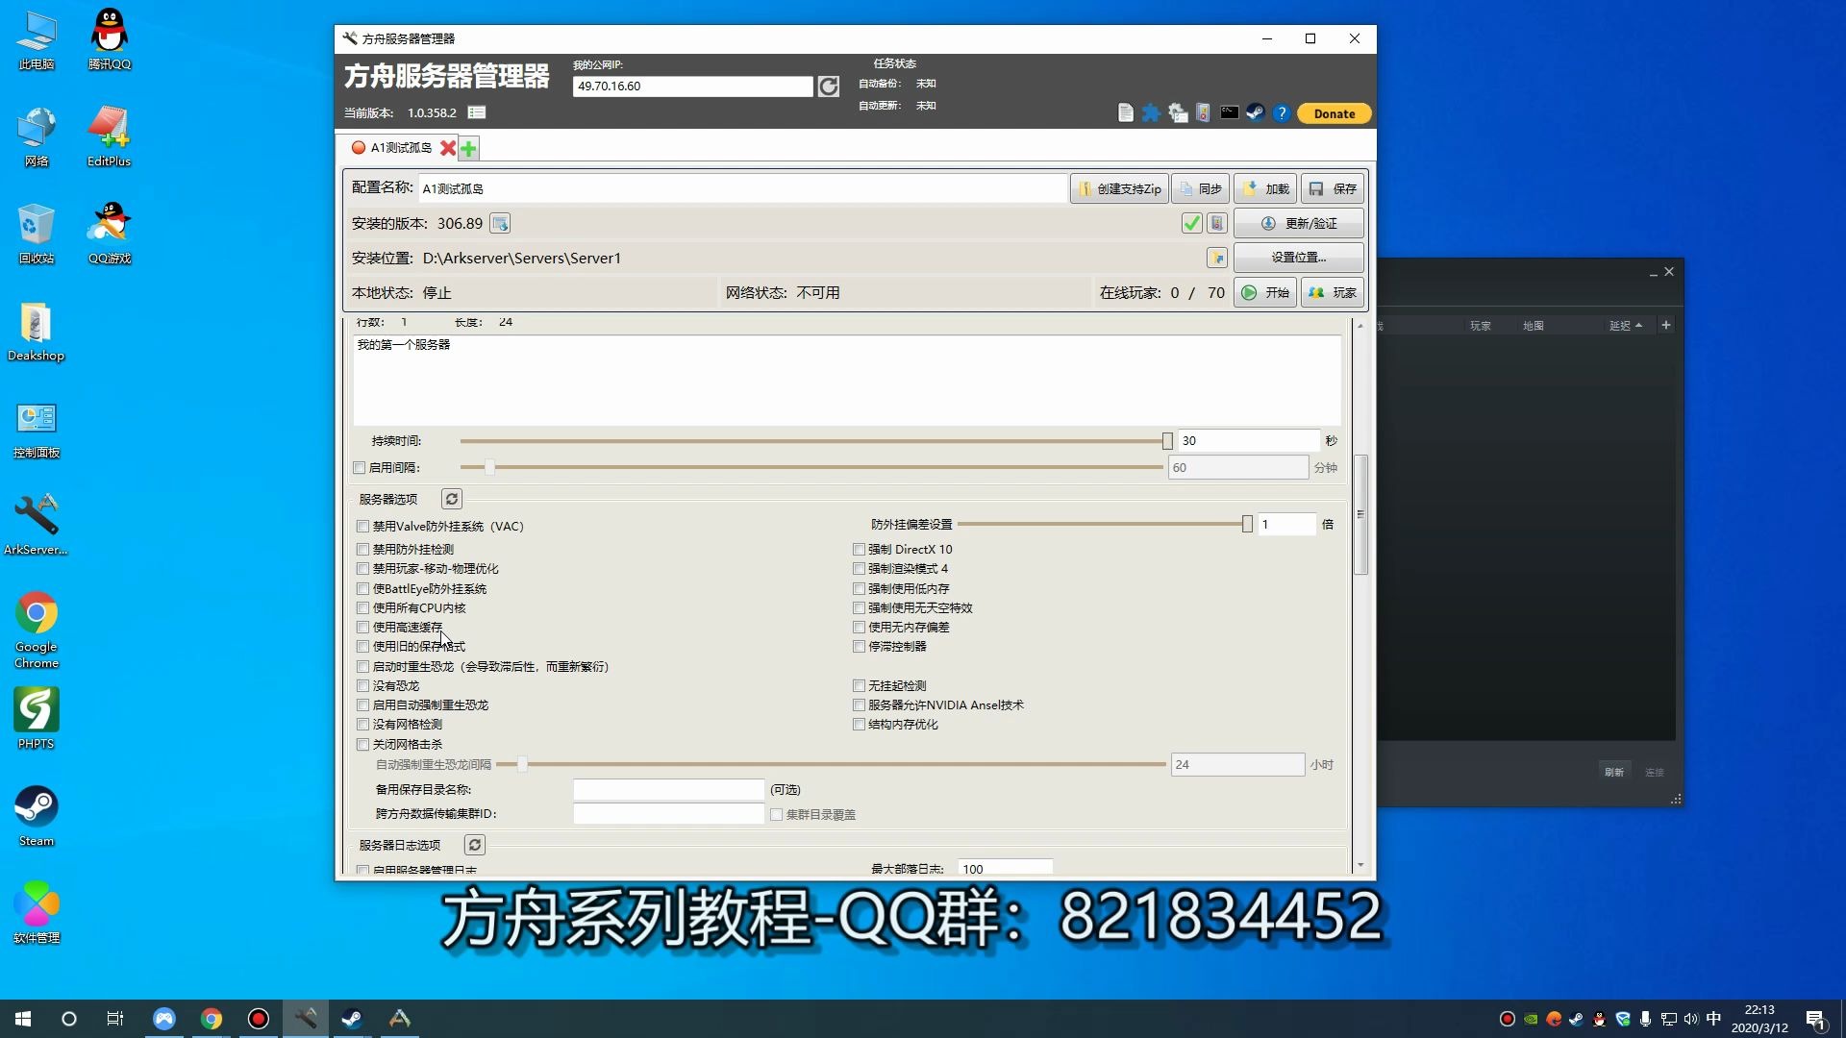1846x1038 pixels.
Task: Click the 服务器选项 refresh circular icon
Action: [x=451, y=498]
